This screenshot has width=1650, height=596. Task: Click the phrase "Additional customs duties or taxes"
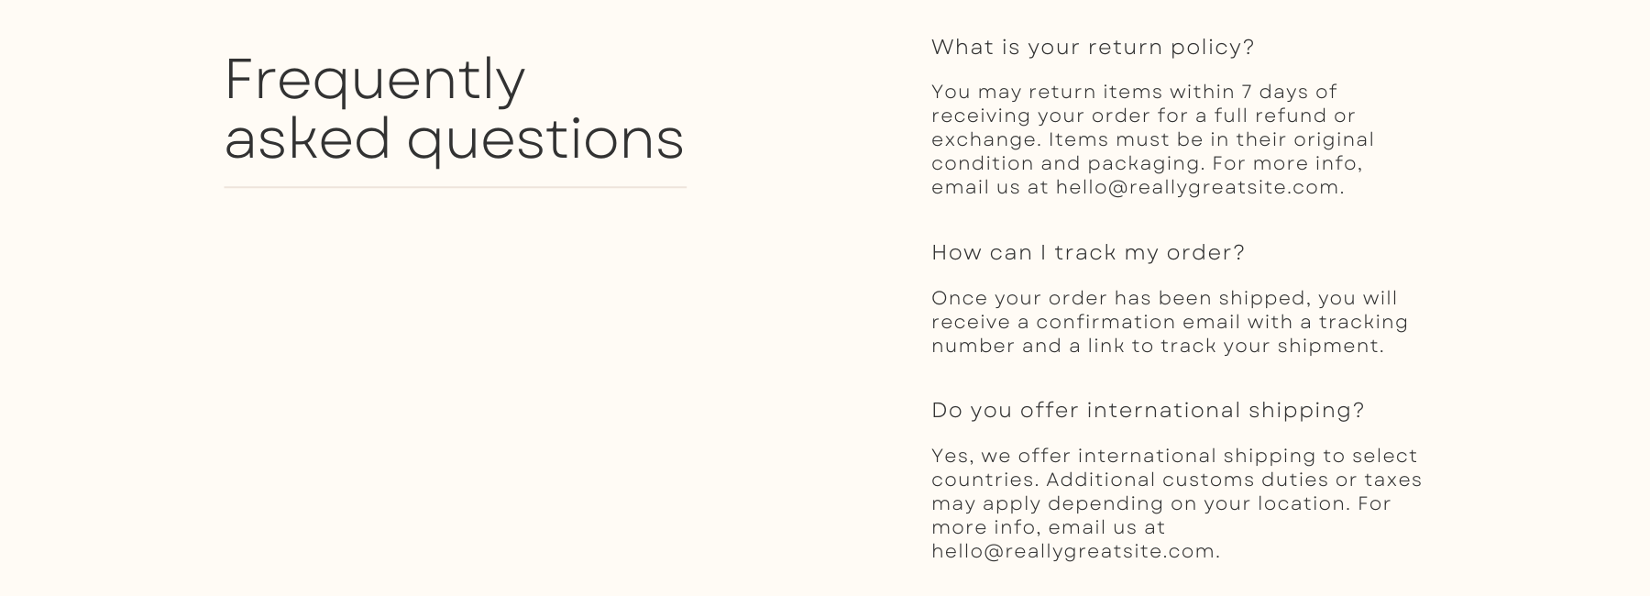tap(1234, 480)
